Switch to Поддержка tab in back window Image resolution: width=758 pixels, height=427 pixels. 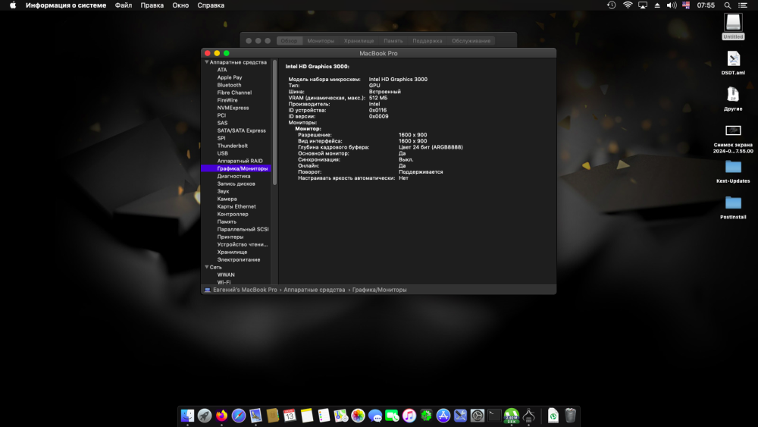click(428, 41)
